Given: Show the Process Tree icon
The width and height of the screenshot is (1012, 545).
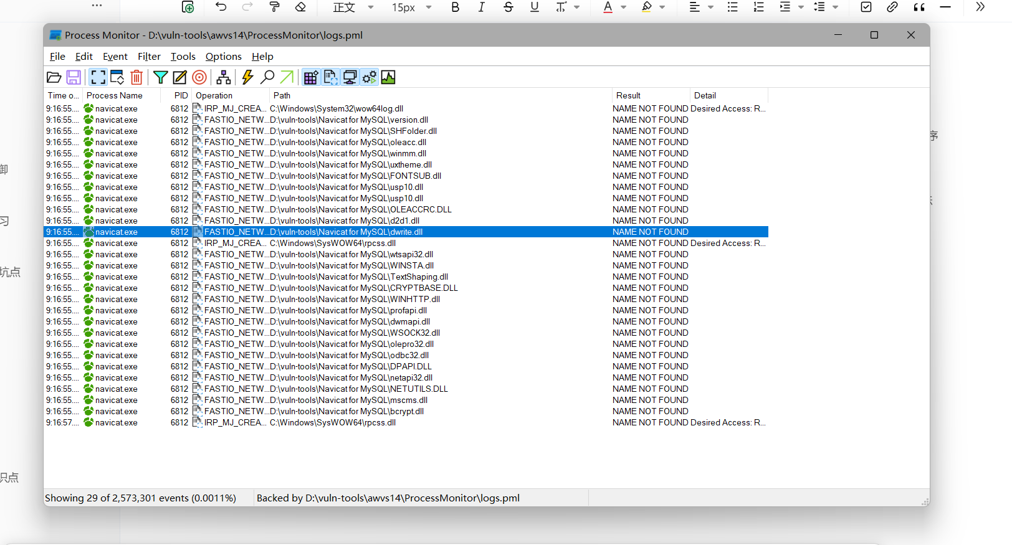Looking at the screenshot, I should coord(224,77).
